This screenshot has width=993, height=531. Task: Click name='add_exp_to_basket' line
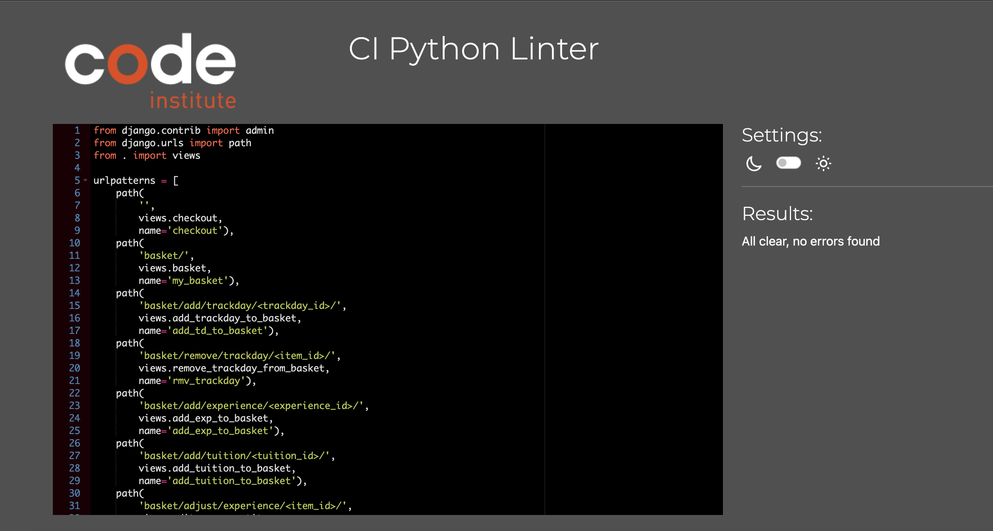(x=211, y=431)
